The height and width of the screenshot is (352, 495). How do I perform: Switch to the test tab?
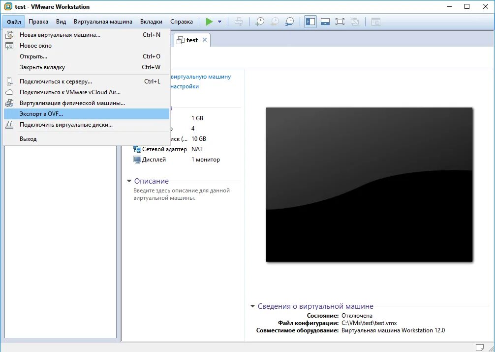(x=192, y=40)
